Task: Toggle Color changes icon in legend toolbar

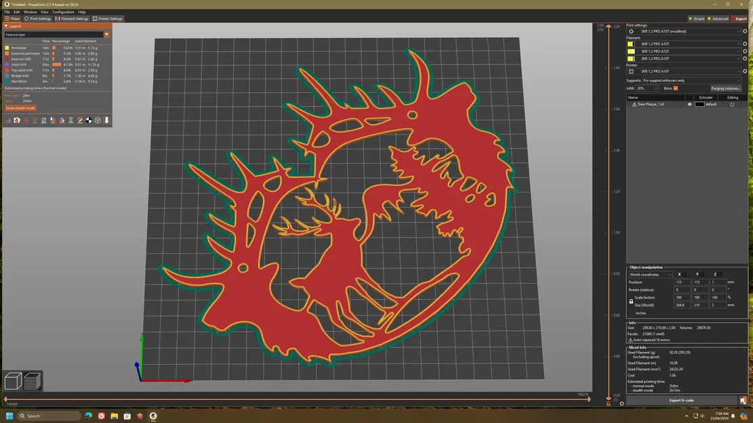Action: [x=62, y=120]
